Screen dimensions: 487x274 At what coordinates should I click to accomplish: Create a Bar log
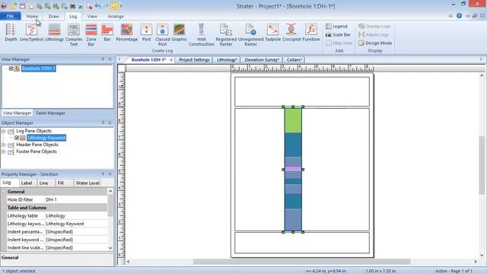107,32
